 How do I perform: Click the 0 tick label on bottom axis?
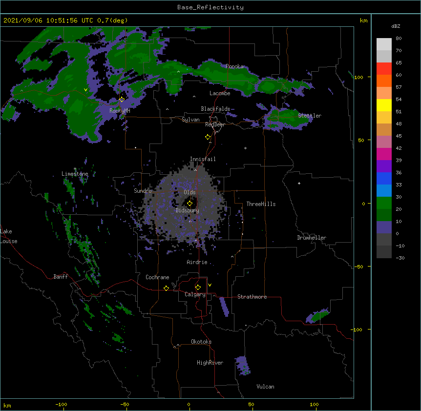pyautogui.click(x=189, y=404)
